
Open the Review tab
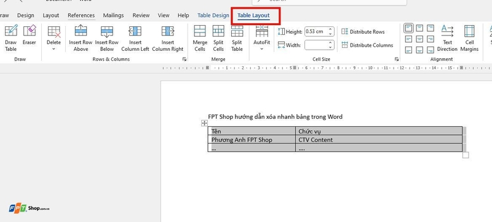(x=141, y=15)
